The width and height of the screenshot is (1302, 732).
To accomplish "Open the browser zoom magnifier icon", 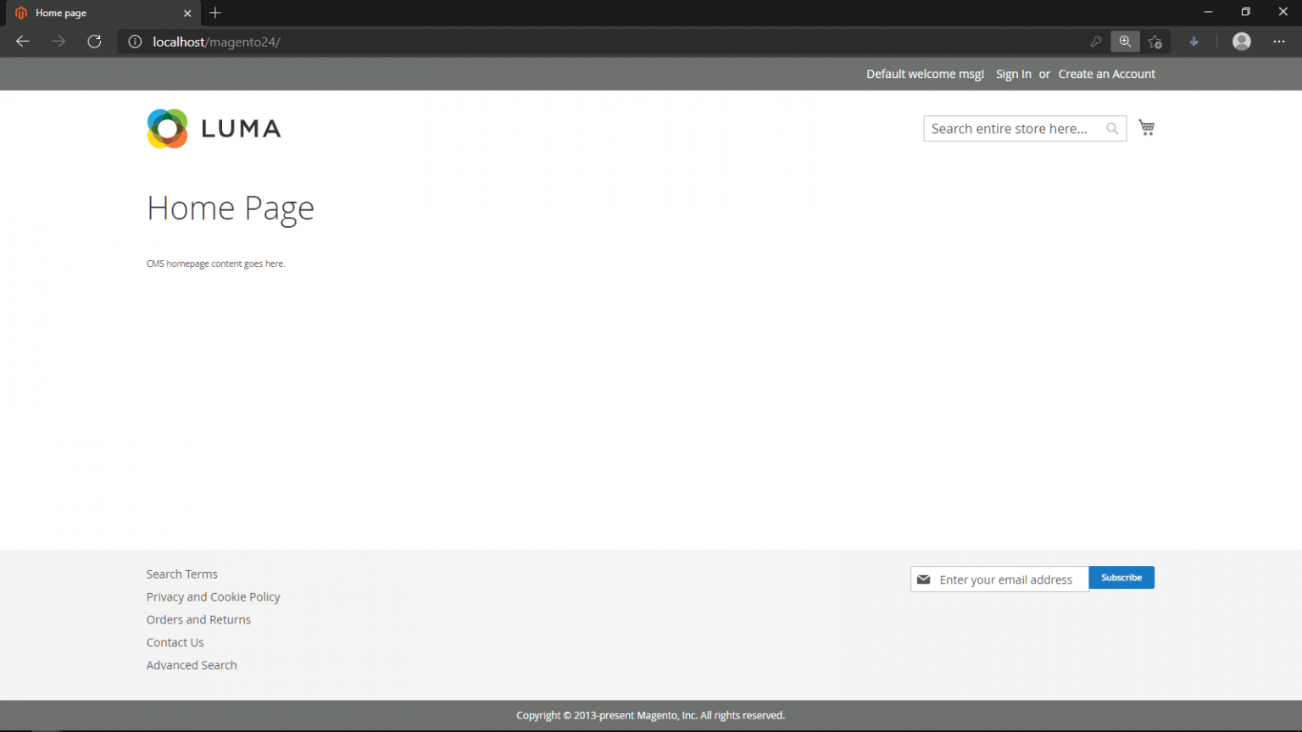I will (1125, 42).
